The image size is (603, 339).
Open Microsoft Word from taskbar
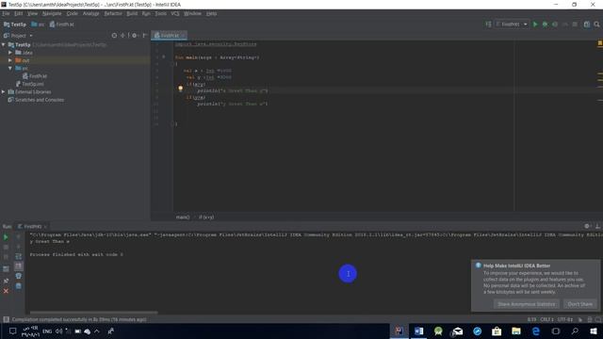coord(418,331)
